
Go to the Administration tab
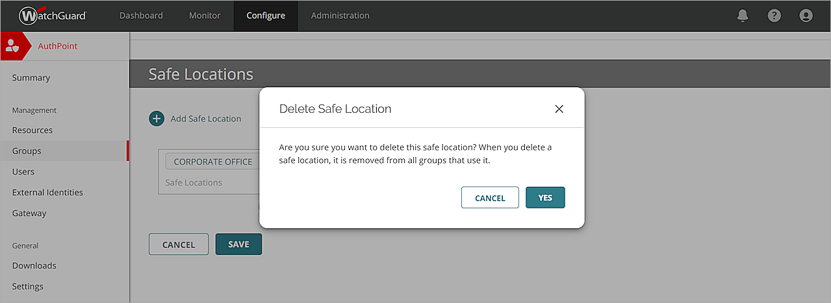click(340, 16)
